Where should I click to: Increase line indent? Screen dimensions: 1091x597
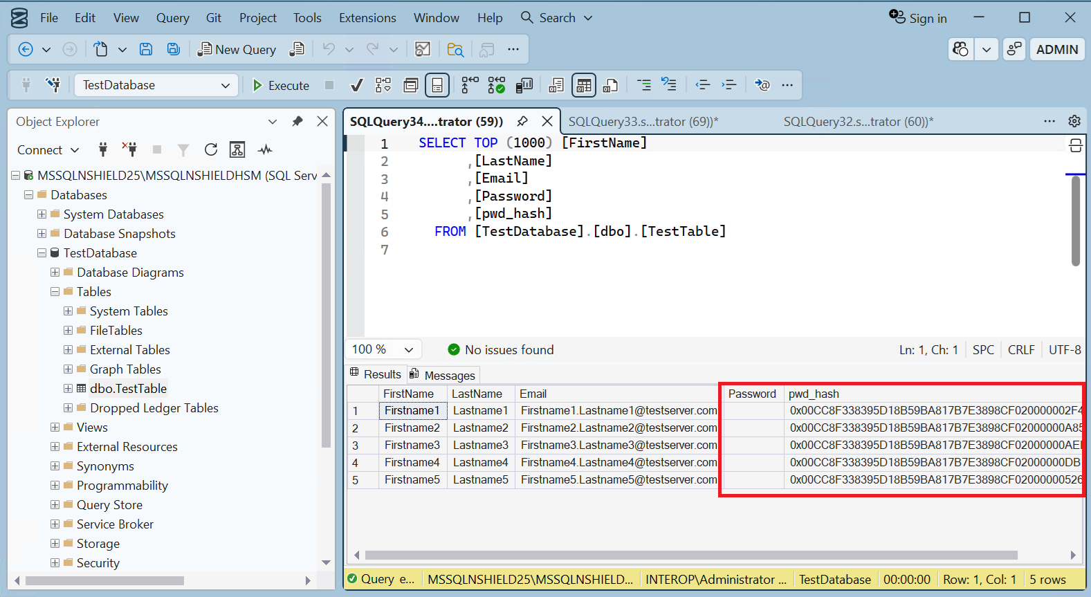click(x=729, y=85)
